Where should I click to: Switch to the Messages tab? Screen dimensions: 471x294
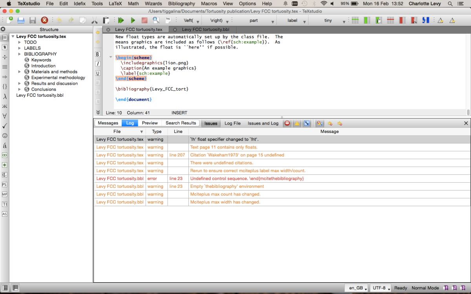[x=108, y=123]
